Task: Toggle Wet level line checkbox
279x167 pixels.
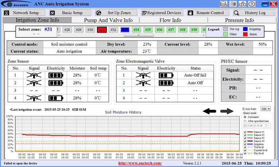Action: 245,147
